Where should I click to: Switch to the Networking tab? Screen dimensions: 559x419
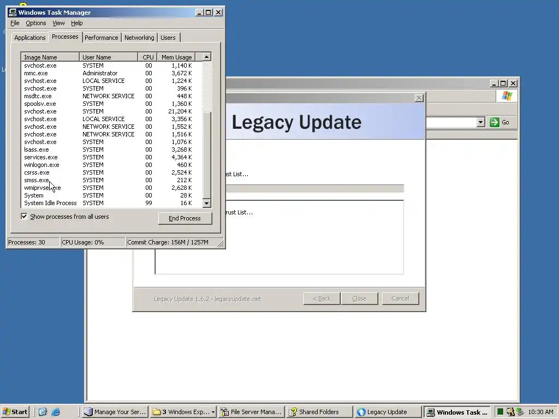click(x=139, y=38)
